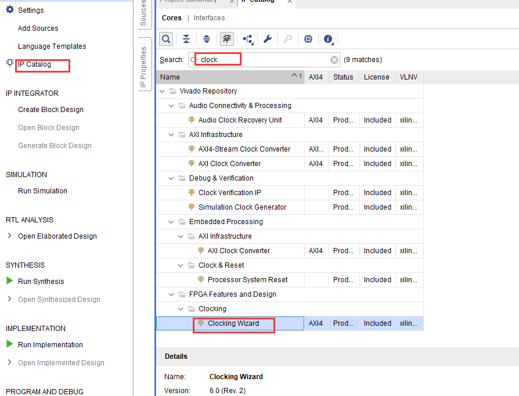The image size is (519, 396).
Task: Sort by the VLNV column header
Action: point(409,77)
